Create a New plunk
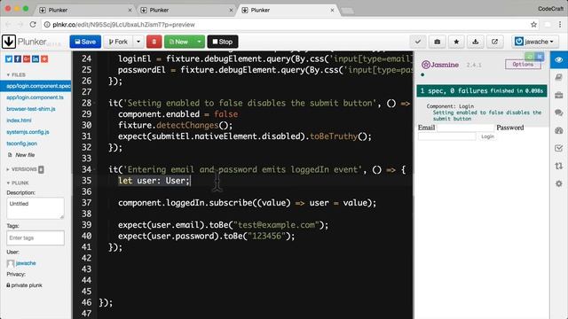The image size is (568, 319). (179, 42)
